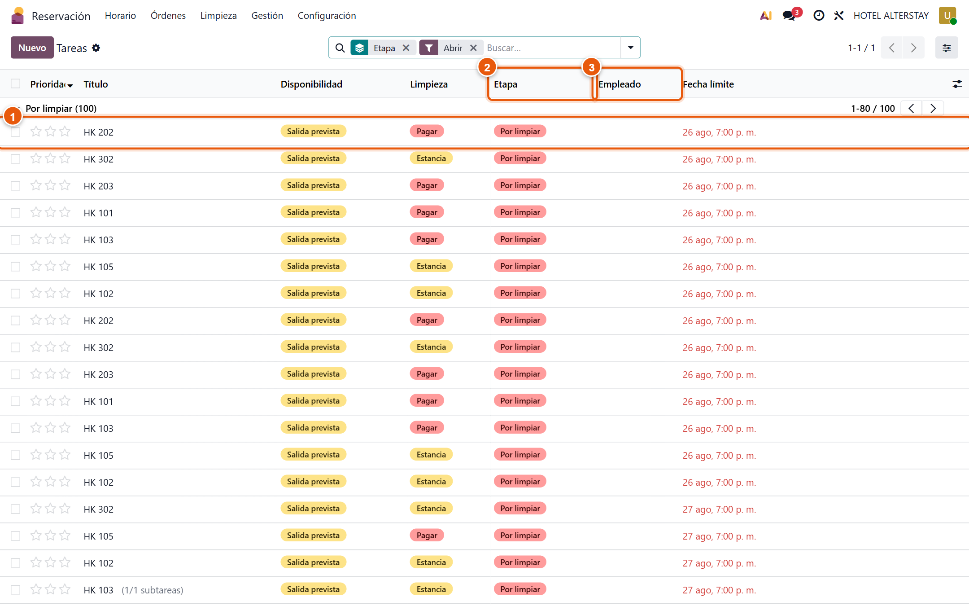969x606 pixels.
Task: Select the checkbox for the first HK 202 row
Action: 16,132
